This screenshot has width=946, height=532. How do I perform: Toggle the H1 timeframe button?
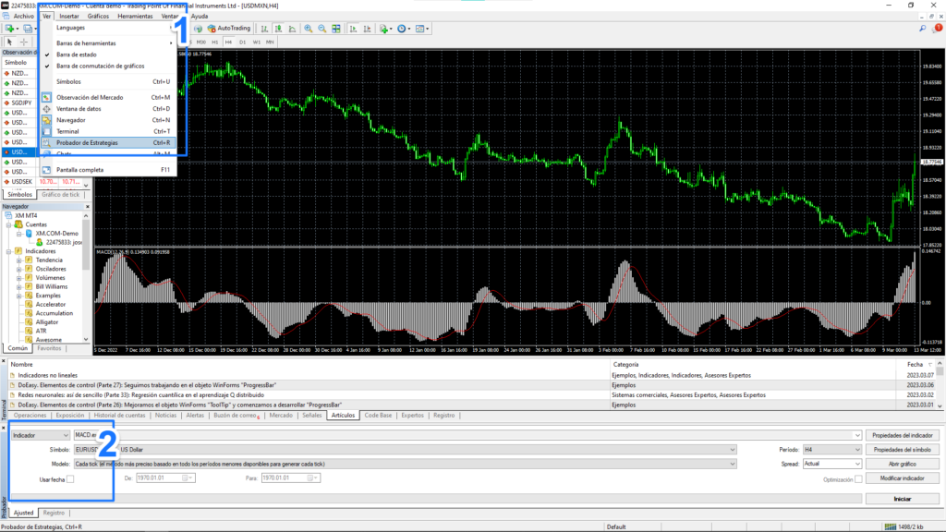[x=214, y=42]
